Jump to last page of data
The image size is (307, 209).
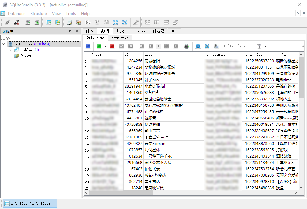tap(176, 46)
